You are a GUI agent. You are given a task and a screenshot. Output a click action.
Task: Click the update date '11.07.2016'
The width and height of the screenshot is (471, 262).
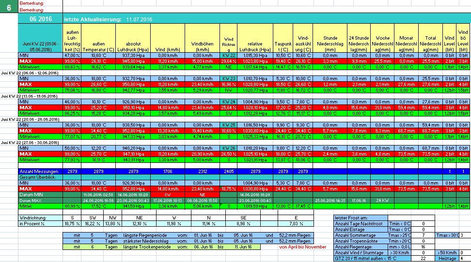(139, 19)
